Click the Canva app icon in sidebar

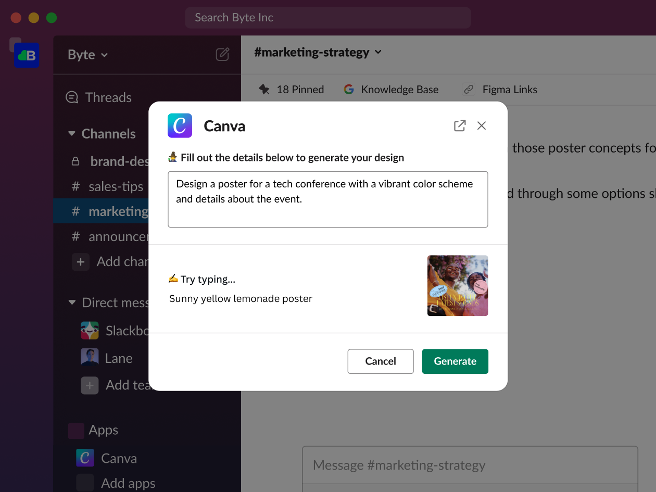(x=85, y=458)
